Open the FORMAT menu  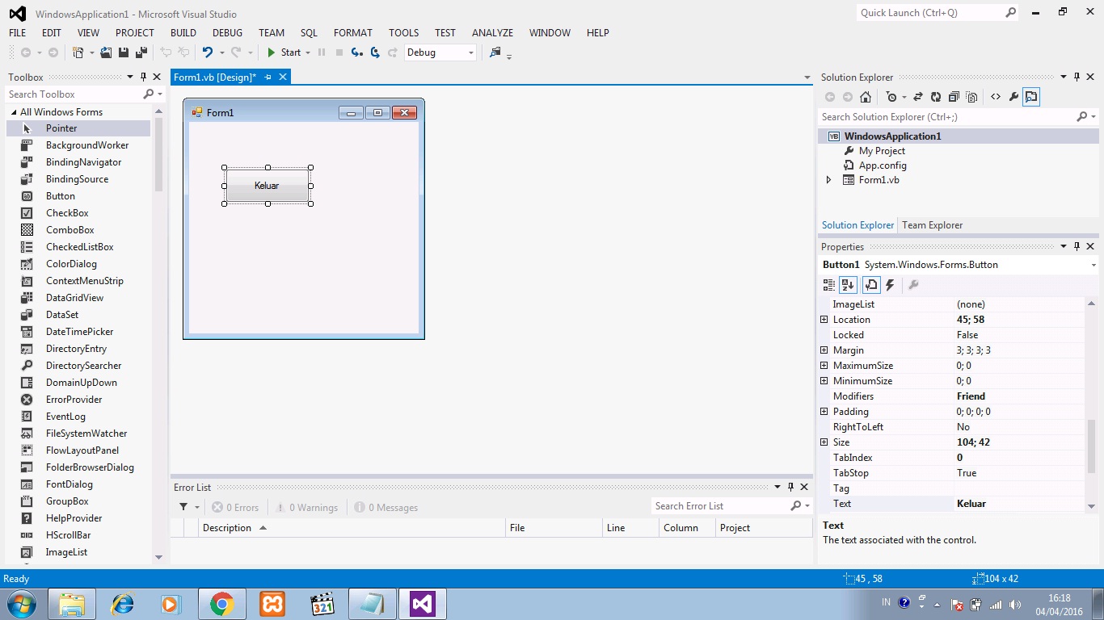[352, 33]
